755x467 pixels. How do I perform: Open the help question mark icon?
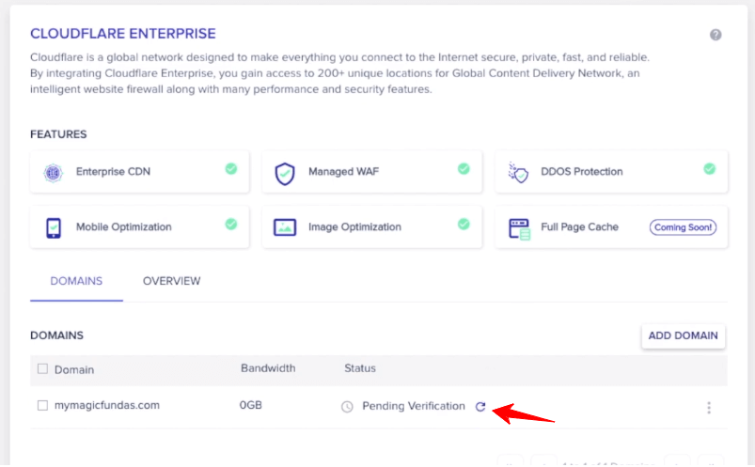pos(716,35)
